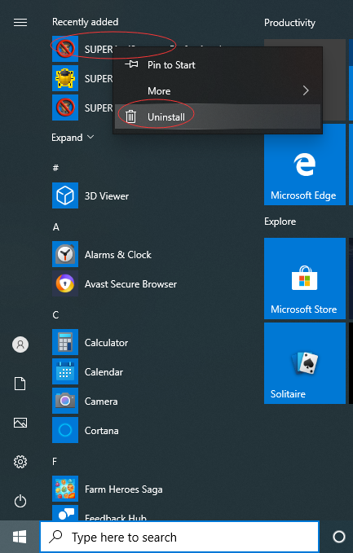Click the third SUPER app icon above Expand
The width and height of the screenshot is (353, 553).
[x=65, y=108]
